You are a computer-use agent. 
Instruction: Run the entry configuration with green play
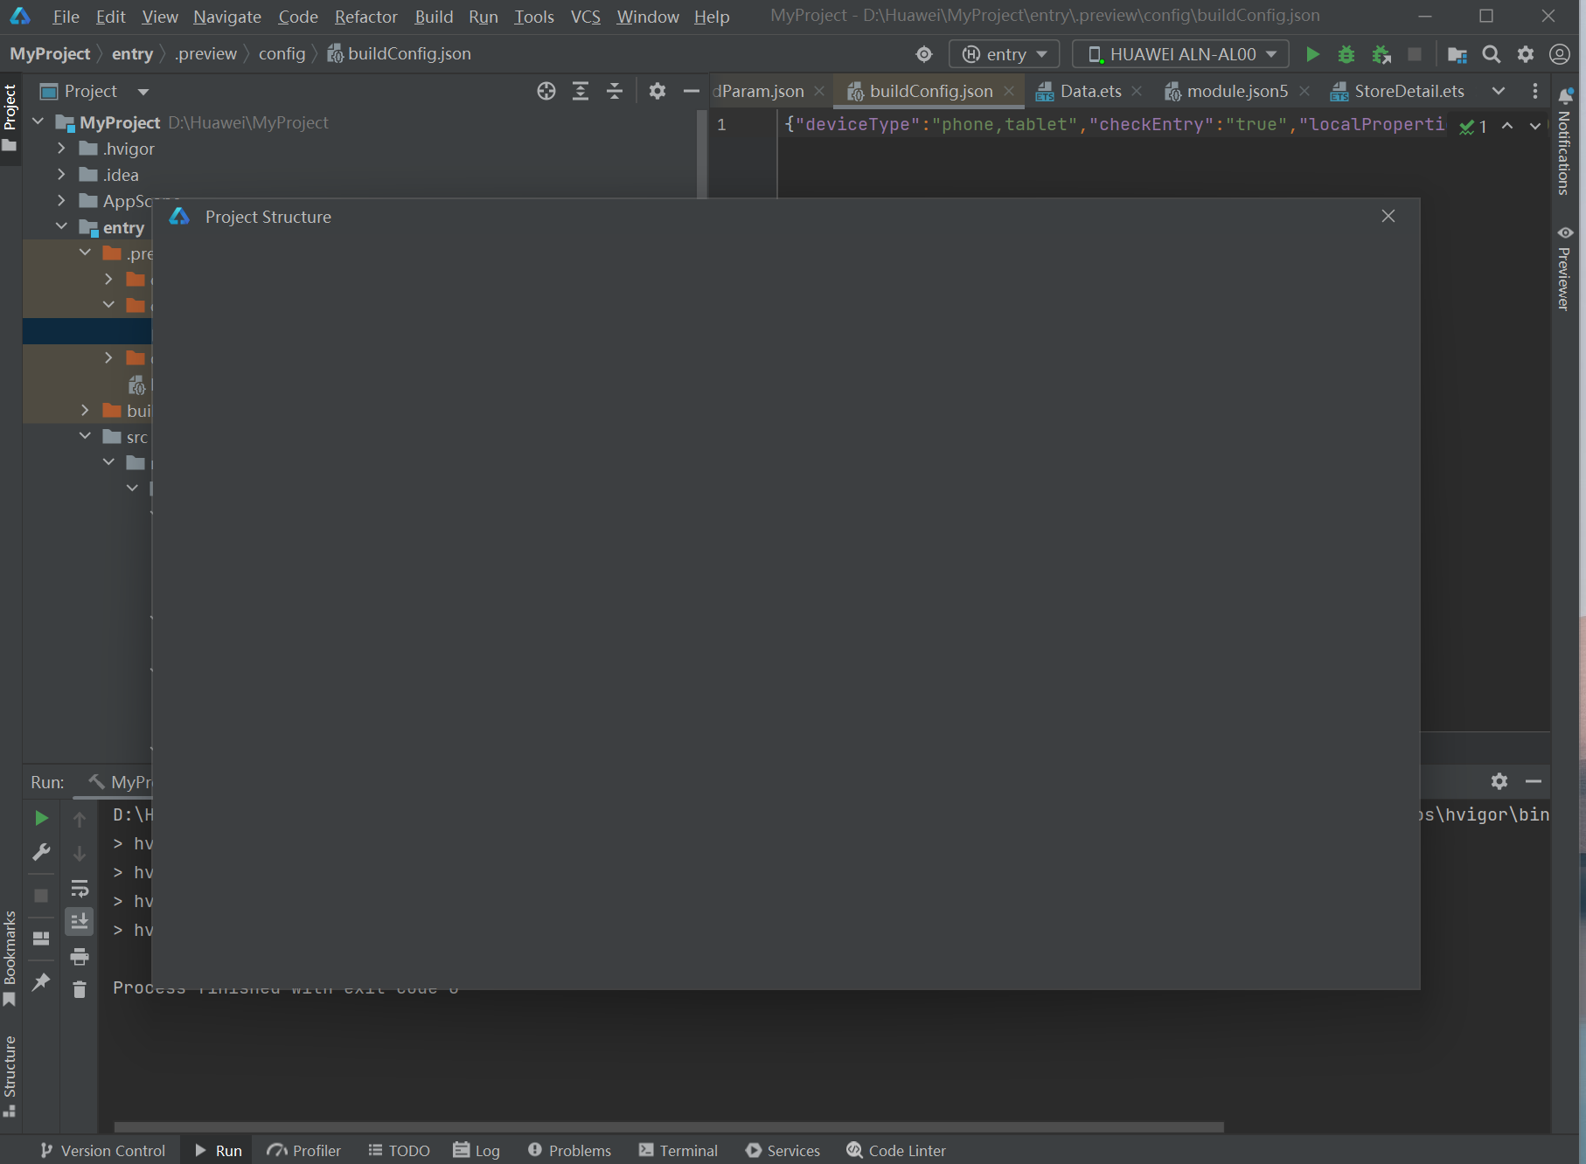(x=1312, y=54)
